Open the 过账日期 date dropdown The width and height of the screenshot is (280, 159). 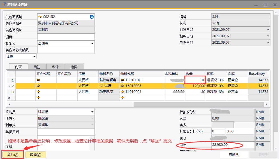tap(268, 30)
